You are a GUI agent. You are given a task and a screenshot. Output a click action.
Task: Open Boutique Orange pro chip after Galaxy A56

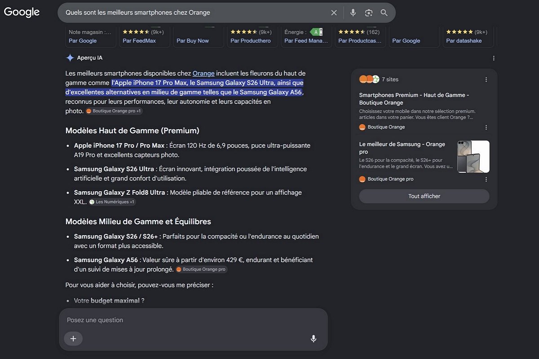pyautogui.click(x=201, y=269)
